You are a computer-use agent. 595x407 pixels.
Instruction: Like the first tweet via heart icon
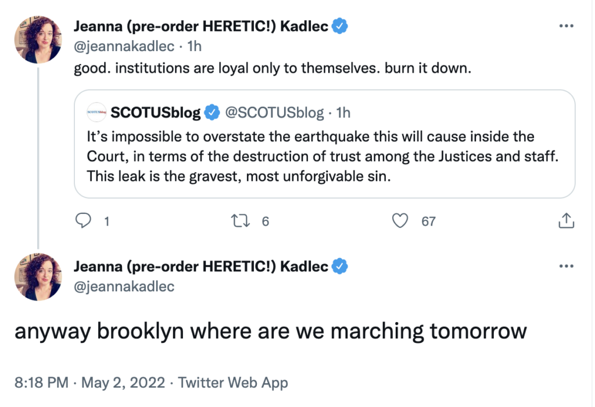click(399, 221)
